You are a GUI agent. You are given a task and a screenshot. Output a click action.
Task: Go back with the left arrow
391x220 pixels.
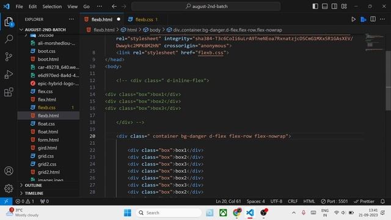[114, 7]
